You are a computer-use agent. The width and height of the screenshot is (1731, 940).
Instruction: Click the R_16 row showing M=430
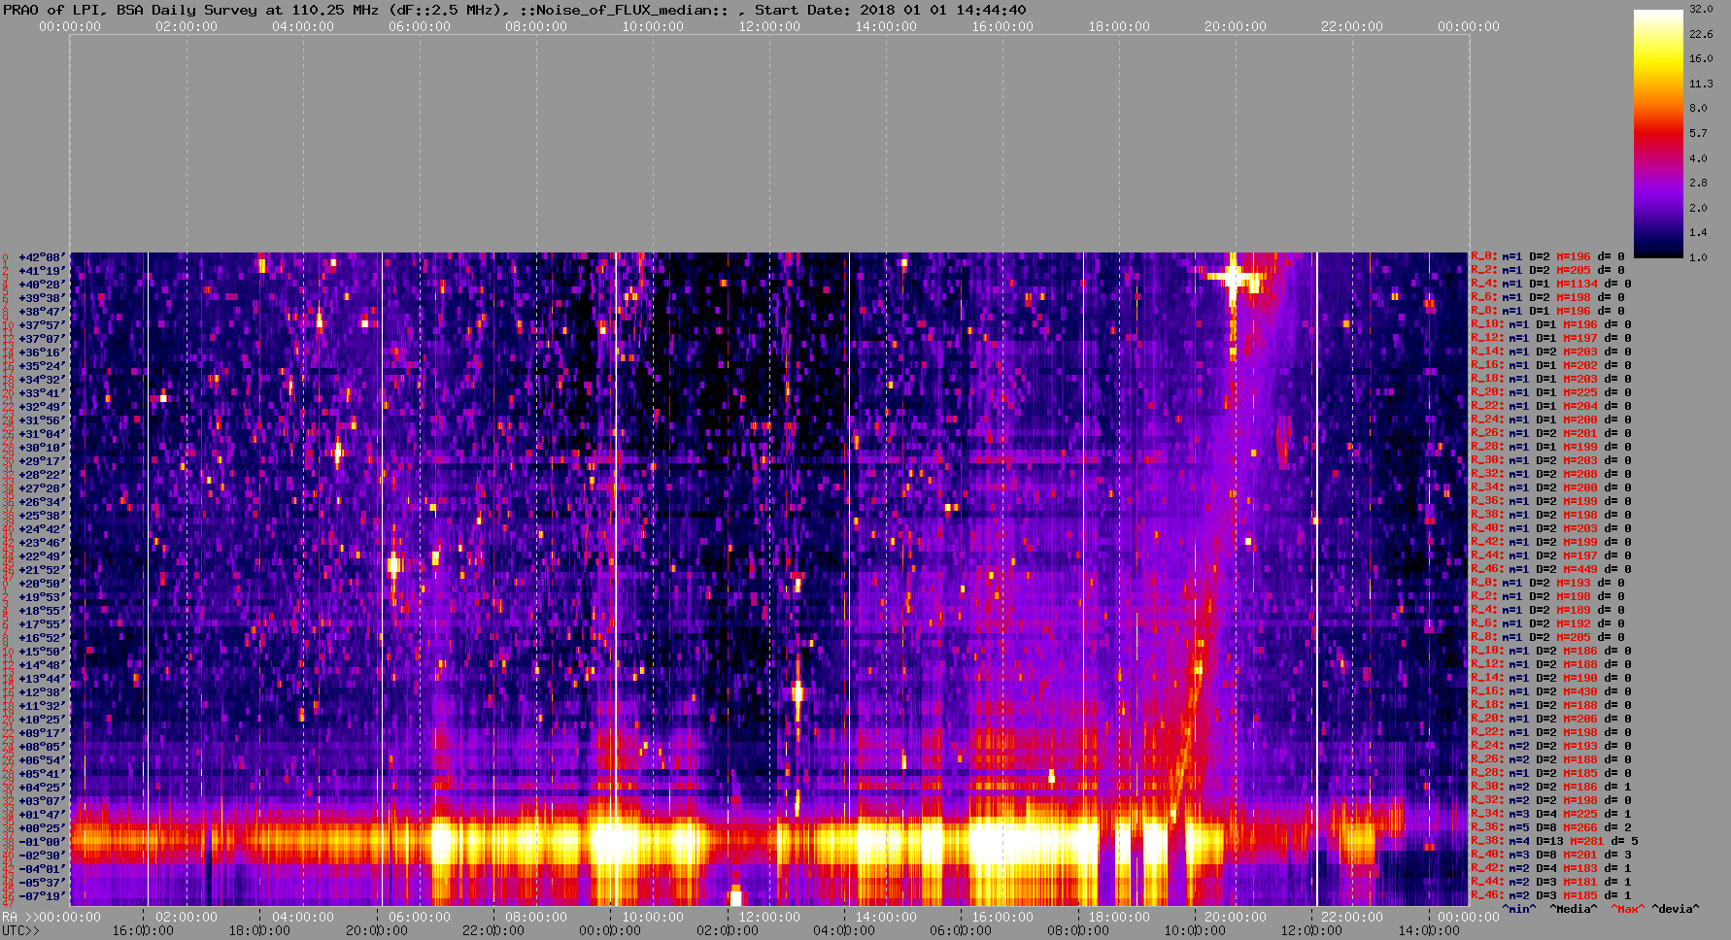[1551, 692]
